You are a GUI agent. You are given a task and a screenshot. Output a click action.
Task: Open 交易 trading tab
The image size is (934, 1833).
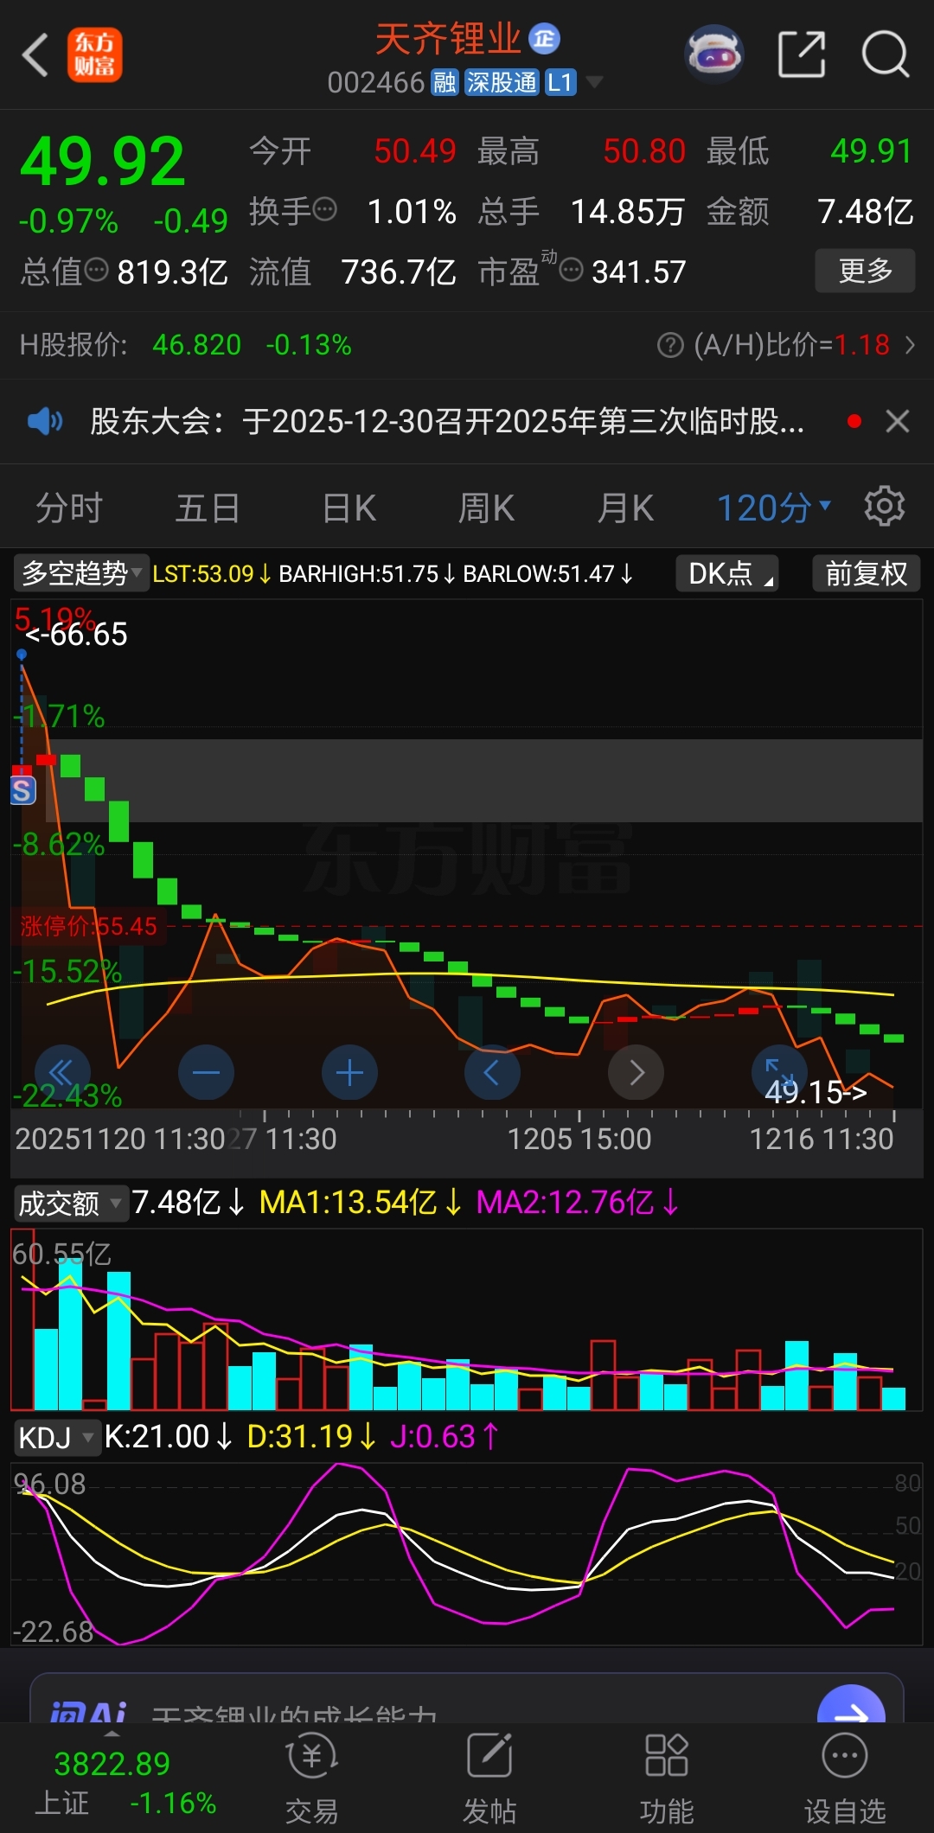[x=311, y=1779]
